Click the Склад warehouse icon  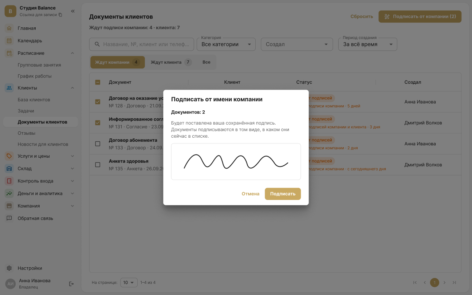coord(9,168)
